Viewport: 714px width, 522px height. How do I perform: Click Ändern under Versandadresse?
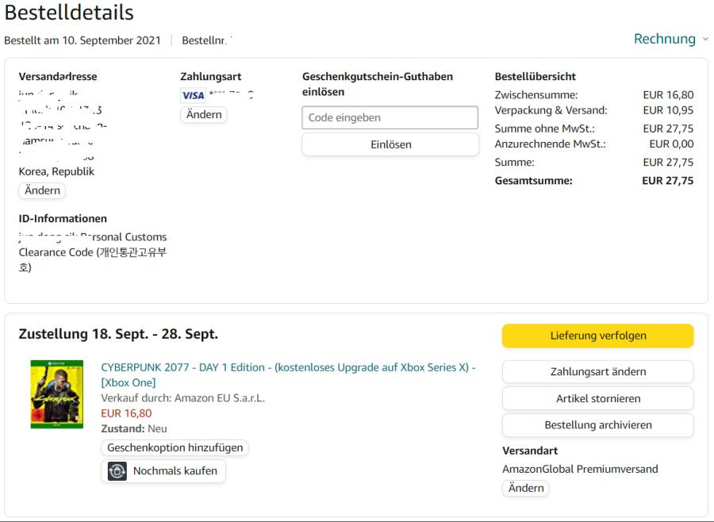coord(42,190)
